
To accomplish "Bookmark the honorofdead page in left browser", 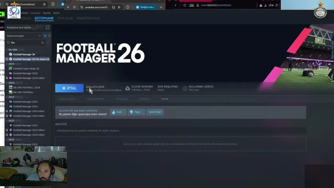I will coord(44,4).
